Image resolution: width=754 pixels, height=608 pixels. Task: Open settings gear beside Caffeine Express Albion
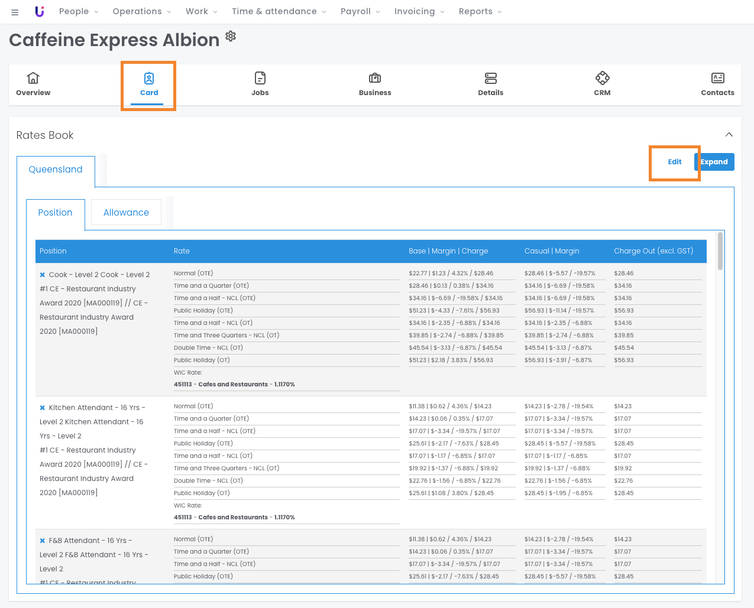point(231,36)
